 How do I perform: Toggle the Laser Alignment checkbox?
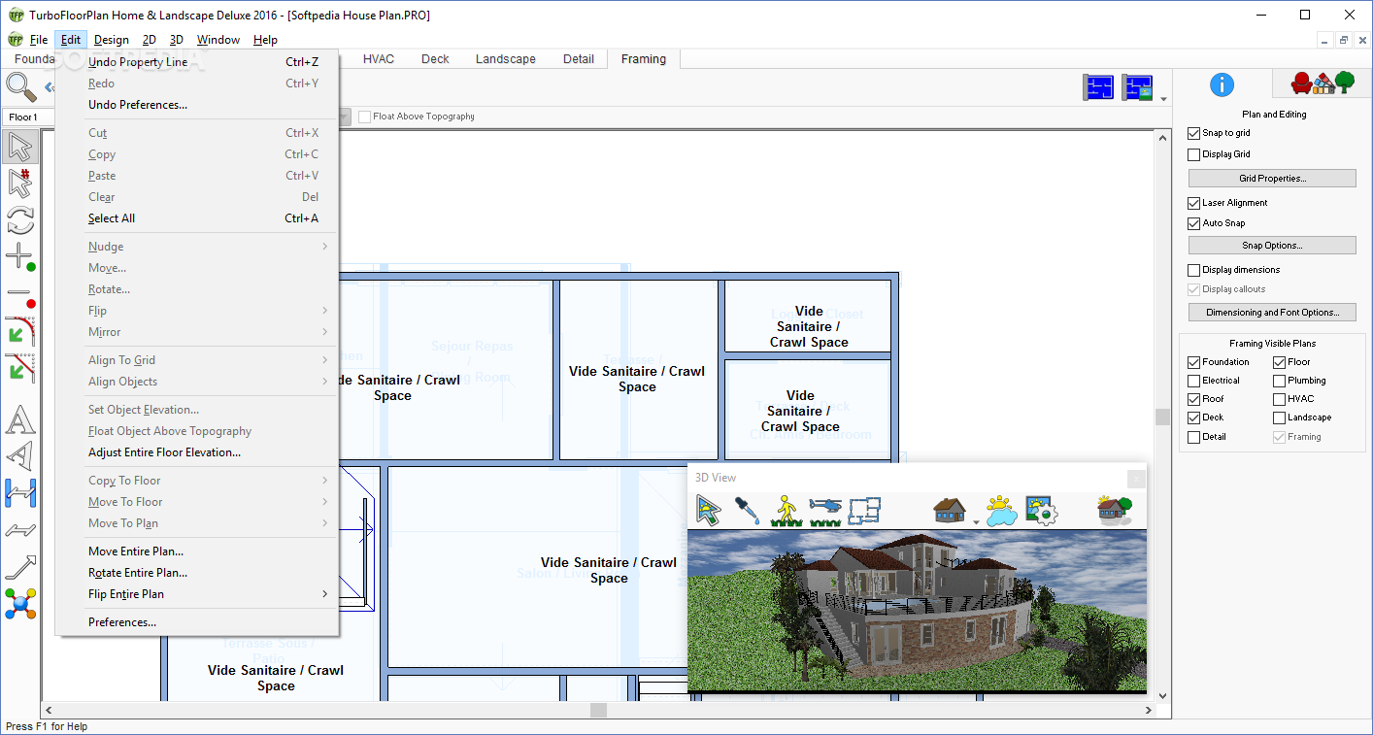click(1194, 203)
